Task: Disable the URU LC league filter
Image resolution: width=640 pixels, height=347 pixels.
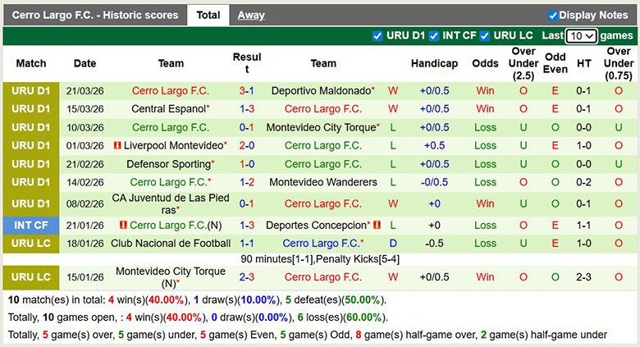Action: 485,36
